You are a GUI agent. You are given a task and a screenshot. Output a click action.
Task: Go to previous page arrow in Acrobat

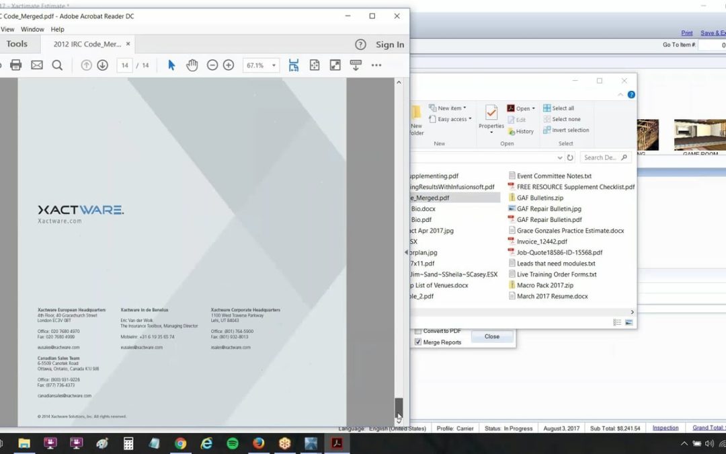tap(86, 65)
